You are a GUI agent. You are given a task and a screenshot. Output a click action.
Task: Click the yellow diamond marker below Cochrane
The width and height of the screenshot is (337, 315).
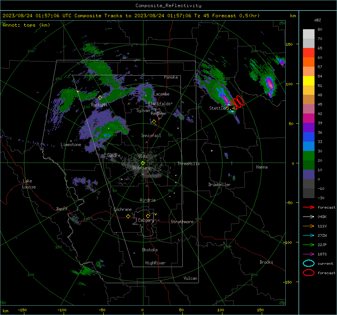(128, 216)
